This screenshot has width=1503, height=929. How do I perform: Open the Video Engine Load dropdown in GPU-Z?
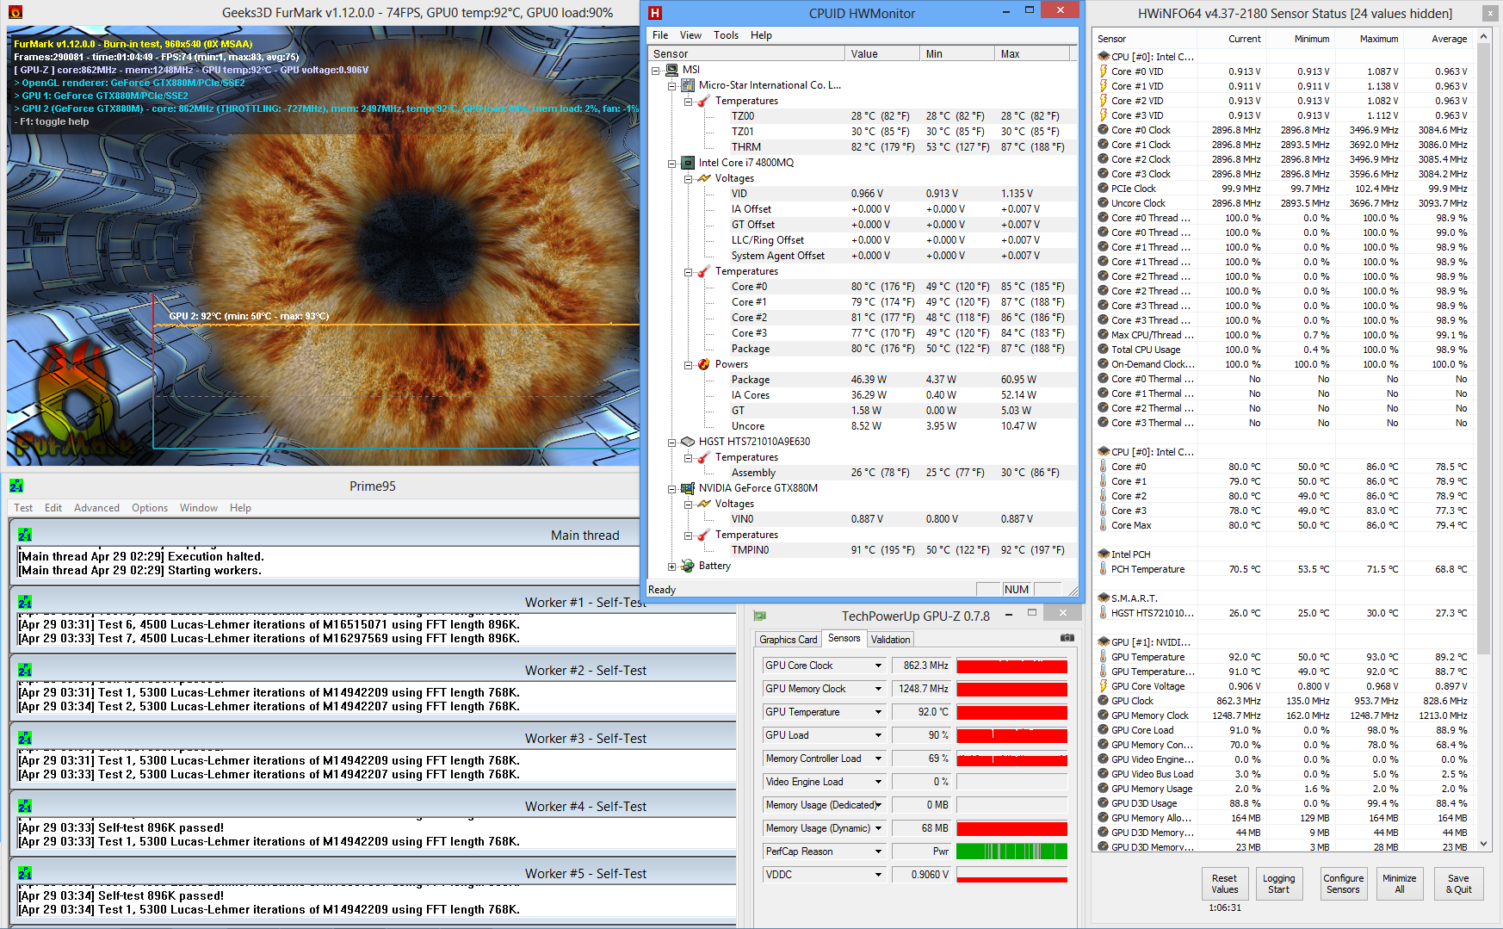(878, 782)
